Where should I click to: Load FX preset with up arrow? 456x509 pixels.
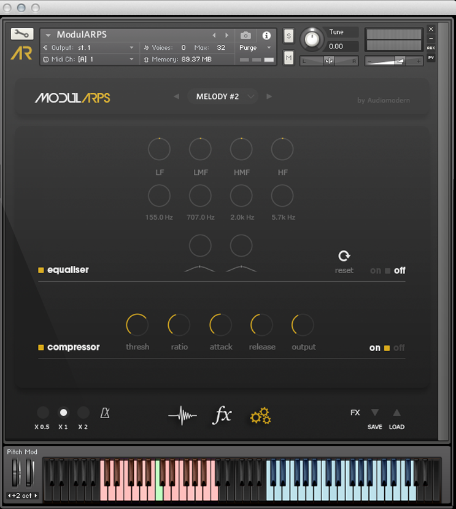point(396,413)
